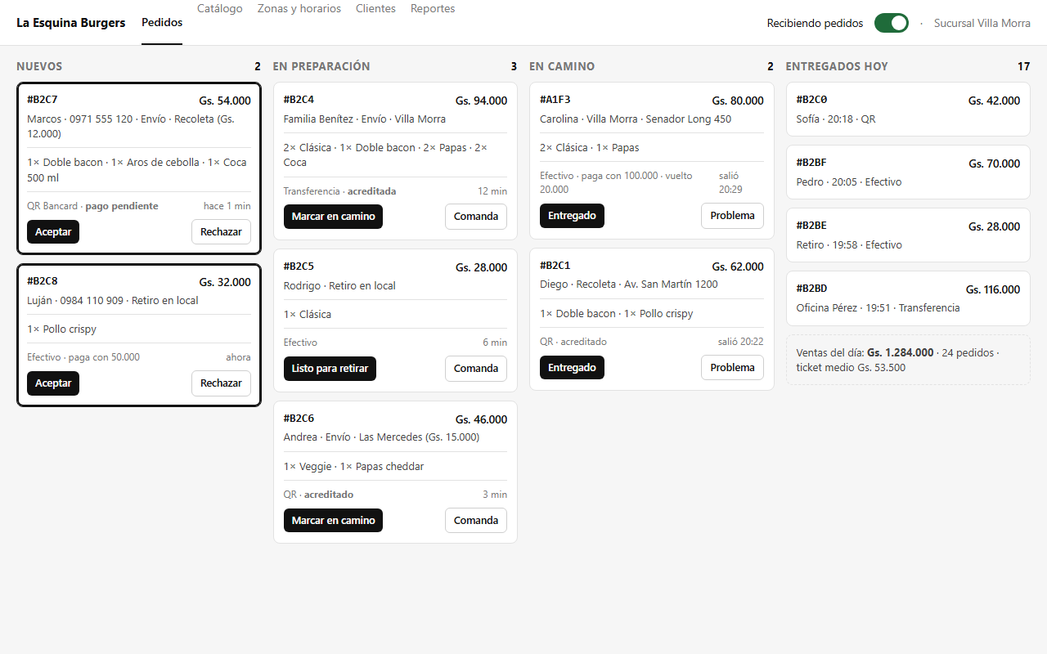The width and height of the screenshot is (1047, 654).
Task: Open delivered order #B2BD Oficina Pérez
Action: coord(908,298)
